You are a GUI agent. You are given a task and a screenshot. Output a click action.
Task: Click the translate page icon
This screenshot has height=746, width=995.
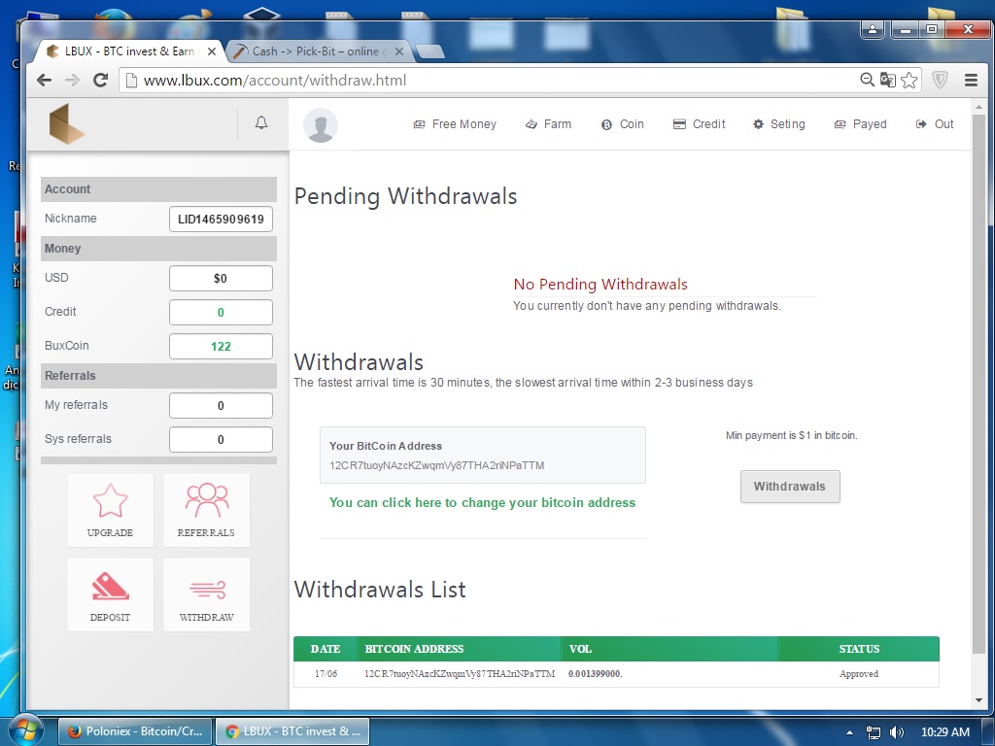coord(888,80)
